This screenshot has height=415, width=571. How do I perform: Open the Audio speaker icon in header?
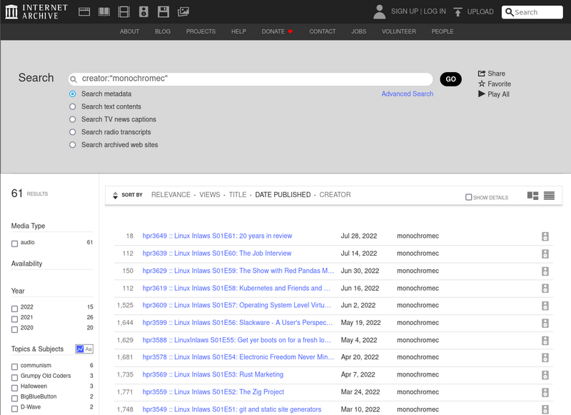(x=144, y=11)
